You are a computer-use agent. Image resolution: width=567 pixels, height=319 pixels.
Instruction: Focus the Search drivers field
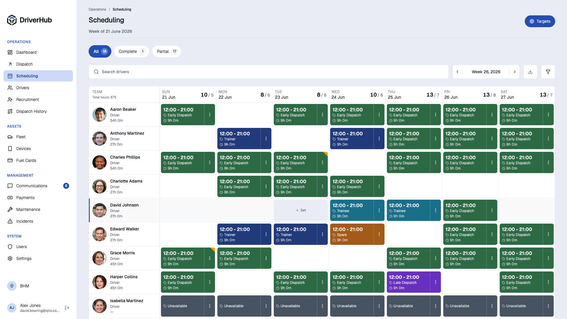click(x=268, y=72)
